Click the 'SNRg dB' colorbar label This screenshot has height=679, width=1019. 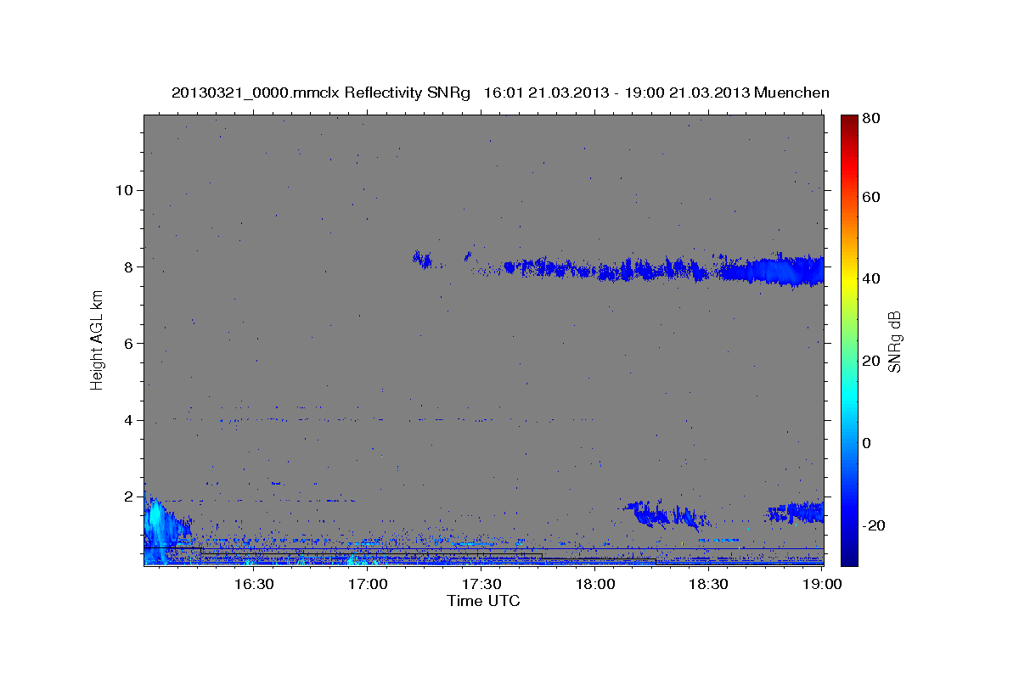pos(893,341)
